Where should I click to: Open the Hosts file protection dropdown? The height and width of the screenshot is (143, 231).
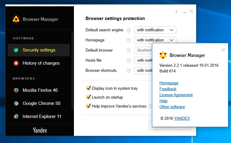tap(143, 60)
